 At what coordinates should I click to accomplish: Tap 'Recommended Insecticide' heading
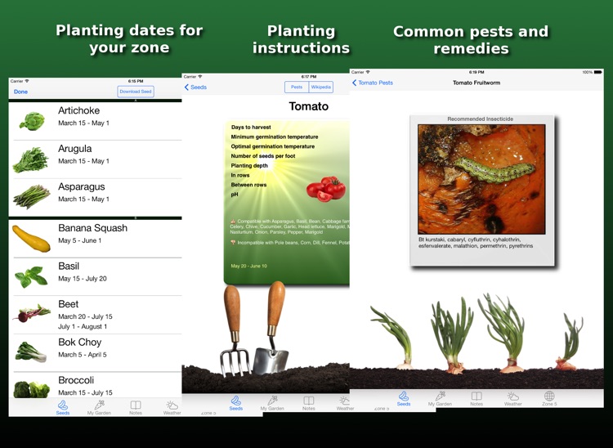point(480,119)
